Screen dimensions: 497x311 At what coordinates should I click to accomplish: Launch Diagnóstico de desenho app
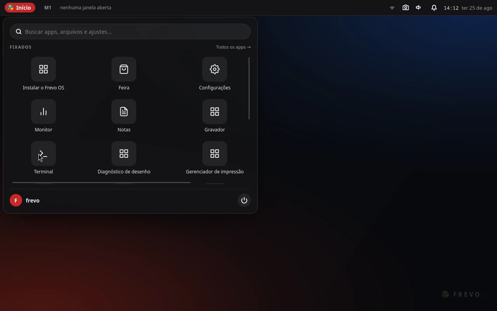pyautogui.click(x=124, y=154)
